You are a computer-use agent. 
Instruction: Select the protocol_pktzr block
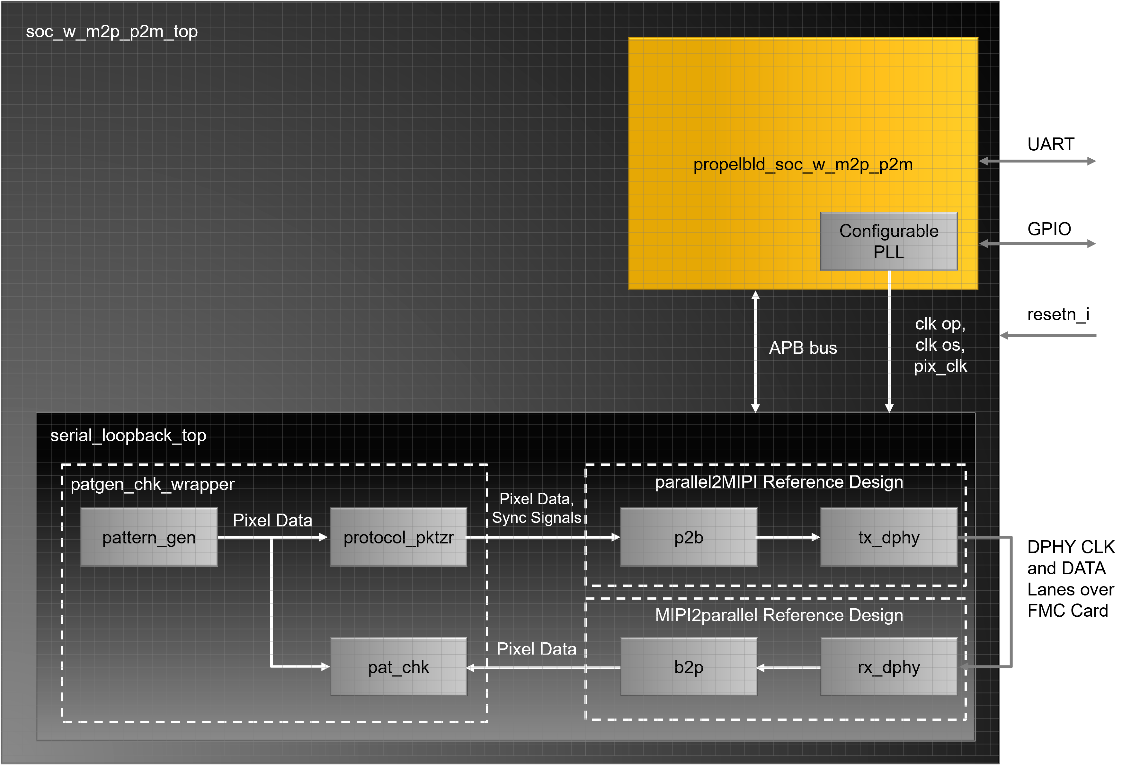click(x=398, y=537)
